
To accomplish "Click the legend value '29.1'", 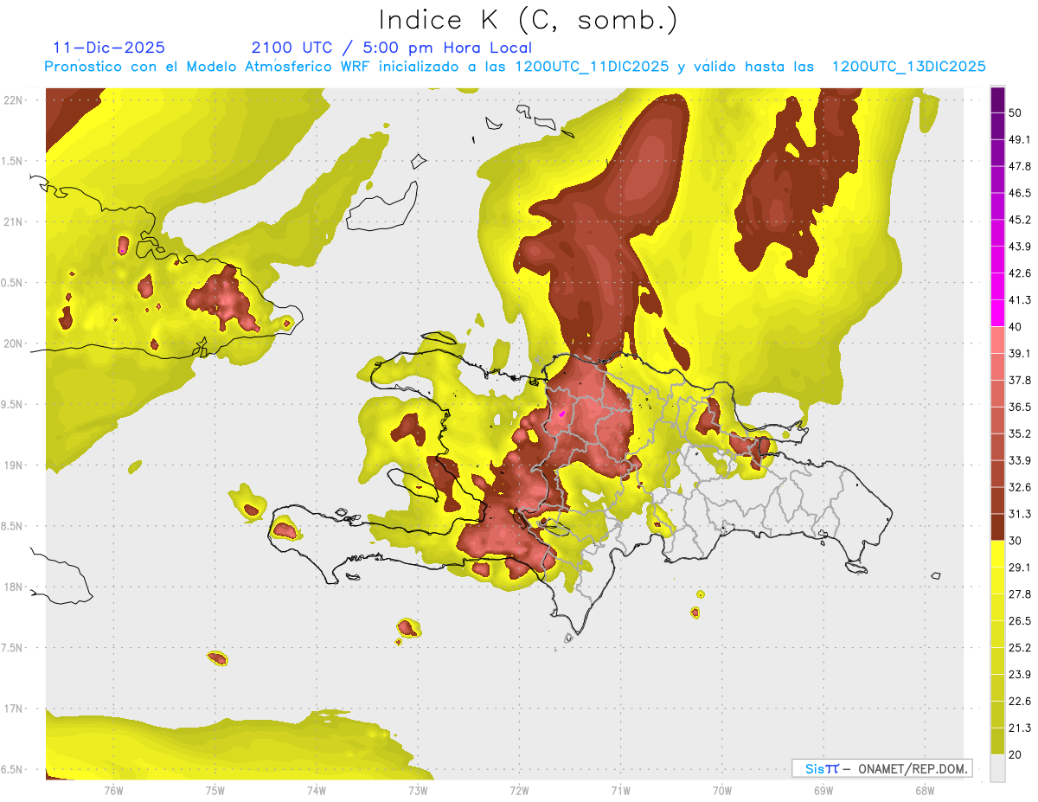I will [x=1020, y=568].
